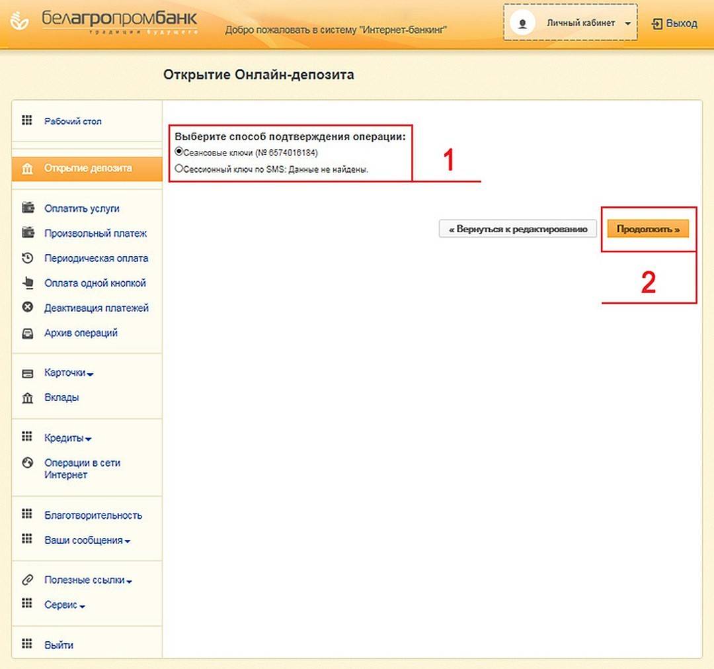Click the clock icon beside Периодическая оплата
The height and width of the screenshot is (669, 714).
click(x=28, y=258)
